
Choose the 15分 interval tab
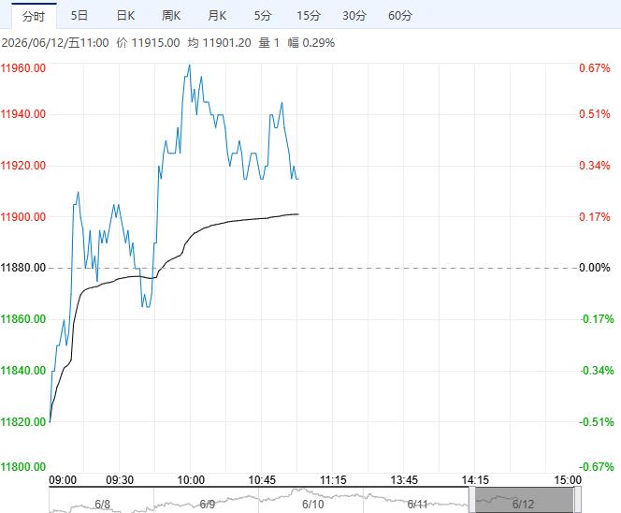(x=309, y=16)
